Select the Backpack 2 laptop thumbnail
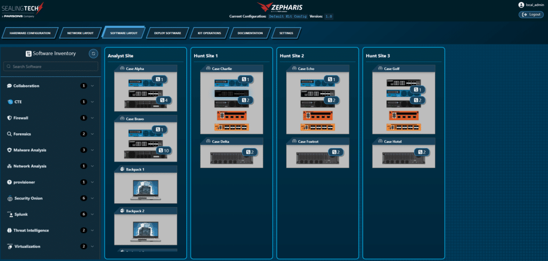Screen dimensions: 548x261 144,232
